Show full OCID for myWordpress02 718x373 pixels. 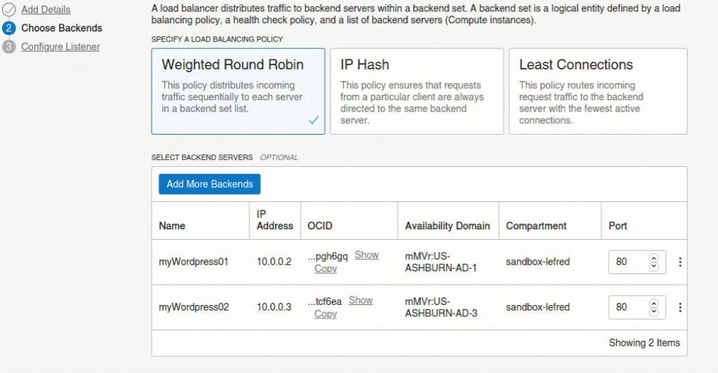pyautogui.click(x=361, y=300)
